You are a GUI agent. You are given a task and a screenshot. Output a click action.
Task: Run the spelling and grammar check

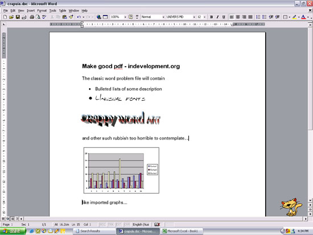click(x=44, y=17)
